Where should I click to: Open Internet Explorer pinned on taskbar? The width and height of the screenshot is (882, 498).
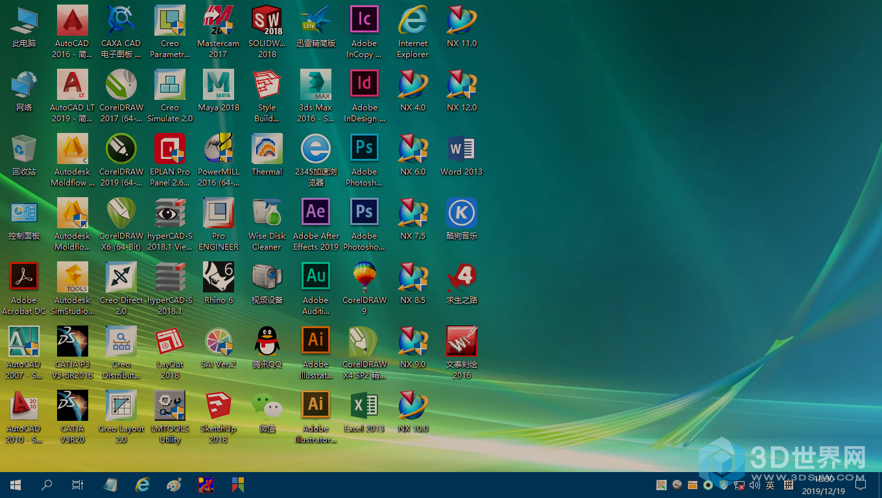coord(142,484)
